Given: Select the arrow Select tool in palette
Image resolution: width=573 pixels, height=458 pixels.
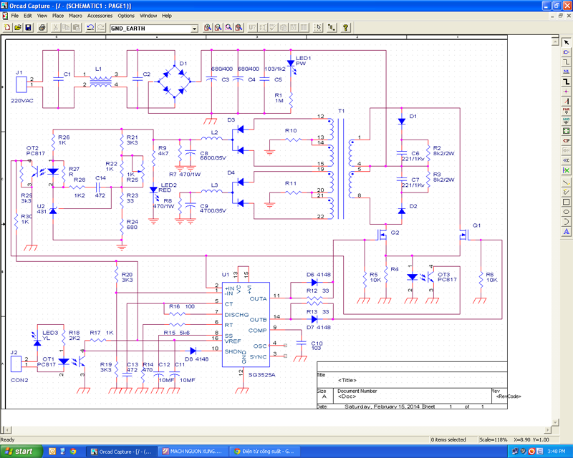Looking at the screenshot, I should [x=566, y=42].
